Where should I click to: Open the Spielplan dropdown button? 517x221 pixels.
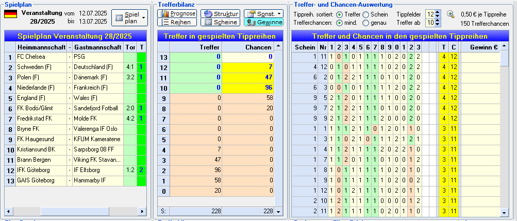(129, 18)
